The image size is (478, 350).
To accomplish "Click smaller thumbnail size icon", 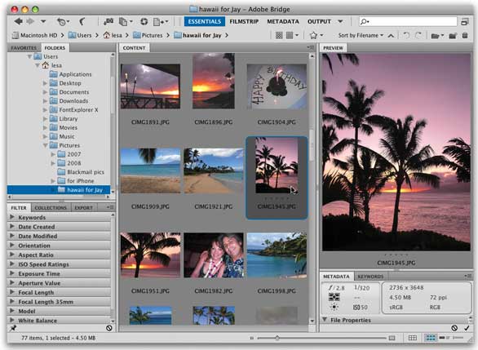I will 251,338.
